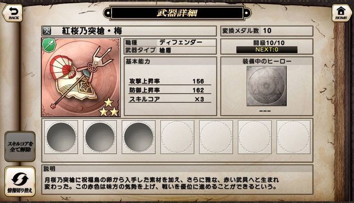Select the second dark skill core slot

pos(100,137)
